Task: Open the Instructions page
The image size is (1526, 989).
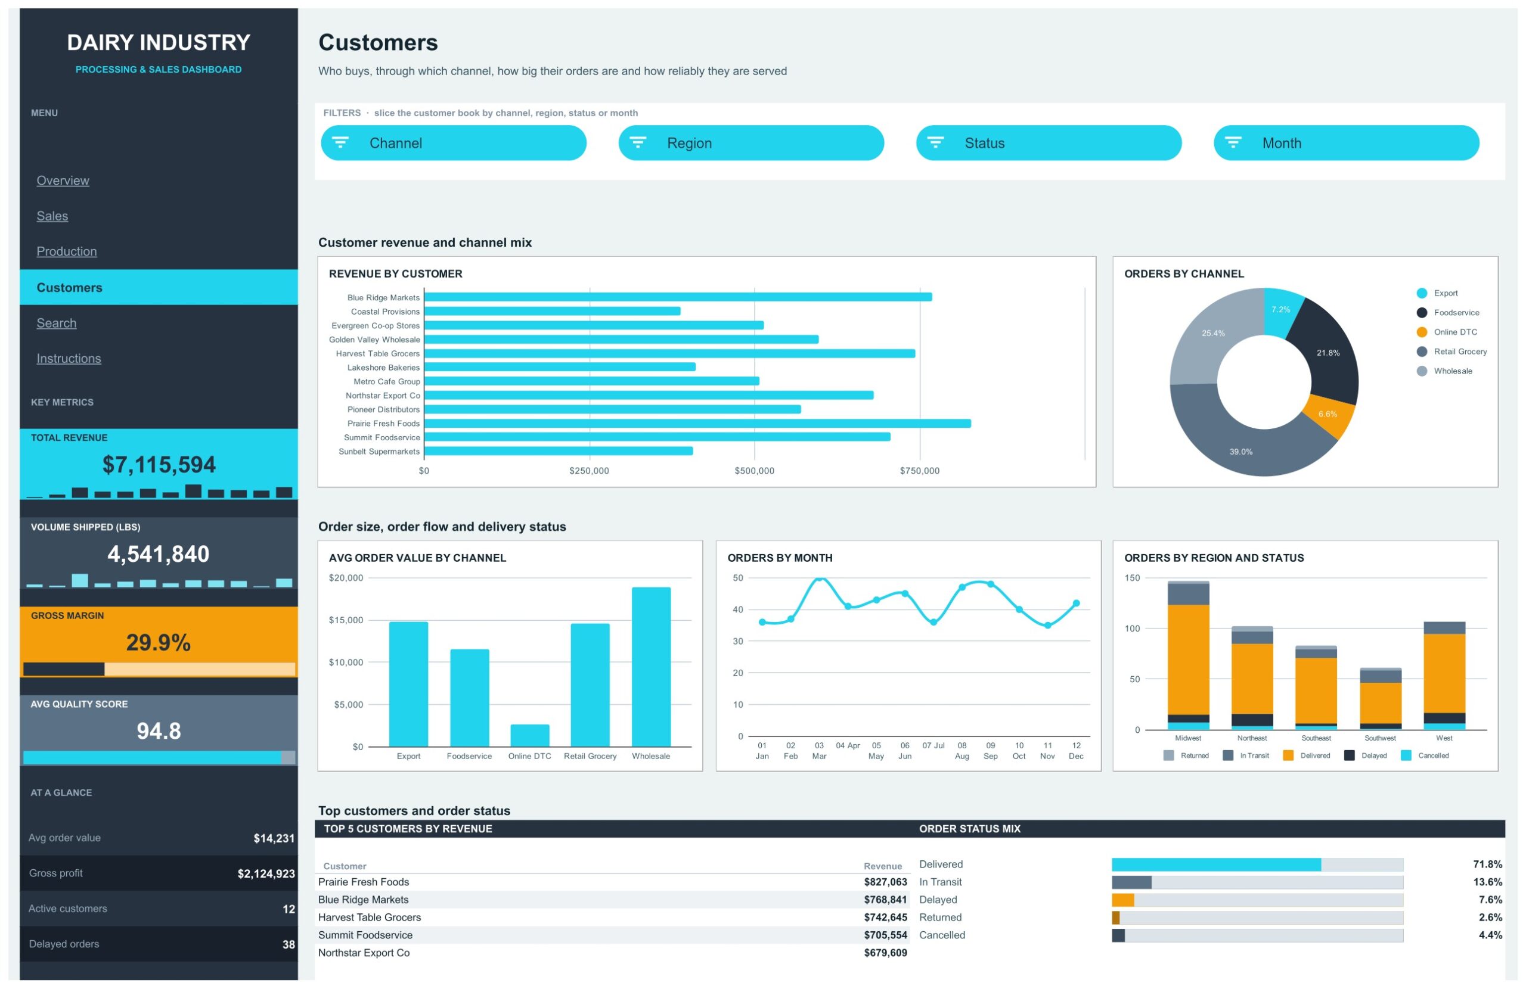Action: [69, 358]
